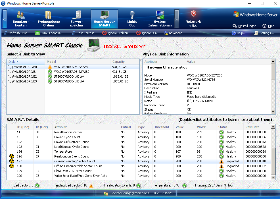Open Settings... in the SMART toolbar
Screen dimensions: 280x199
point(264,33)
